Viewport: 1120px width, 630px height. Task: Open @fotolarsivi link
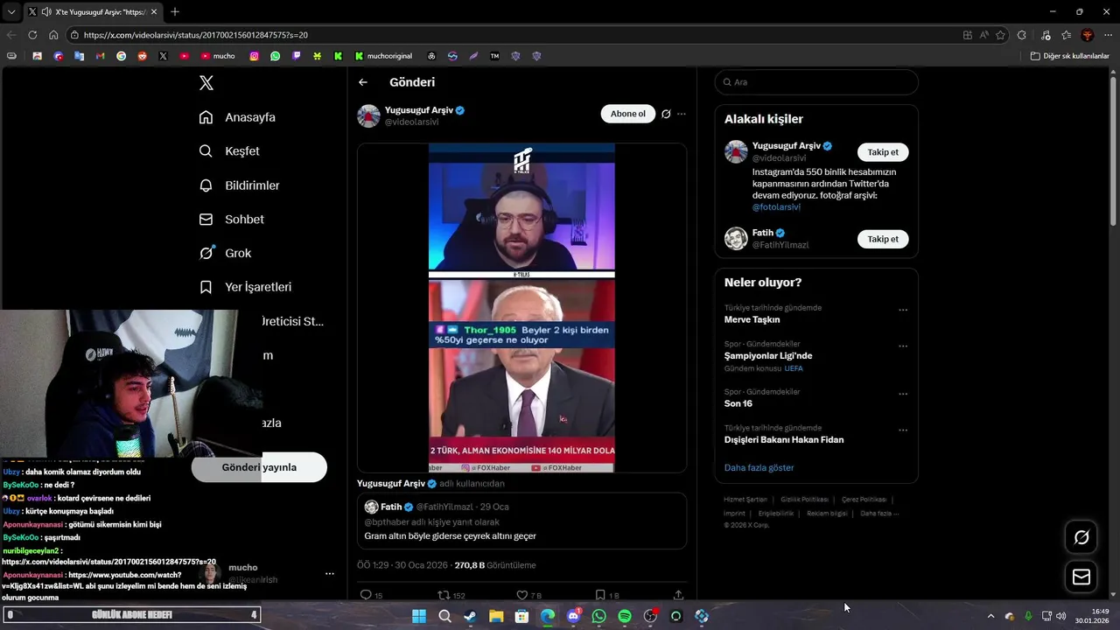click(776, 207)
